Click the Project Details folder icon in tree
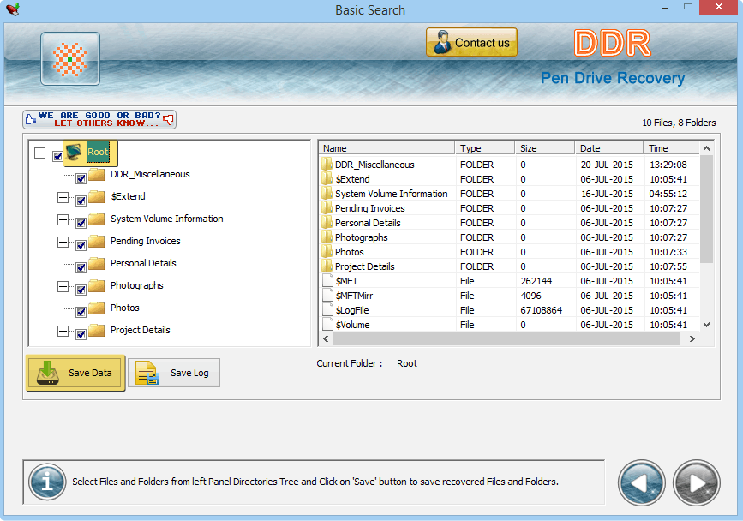 (97, 330)
